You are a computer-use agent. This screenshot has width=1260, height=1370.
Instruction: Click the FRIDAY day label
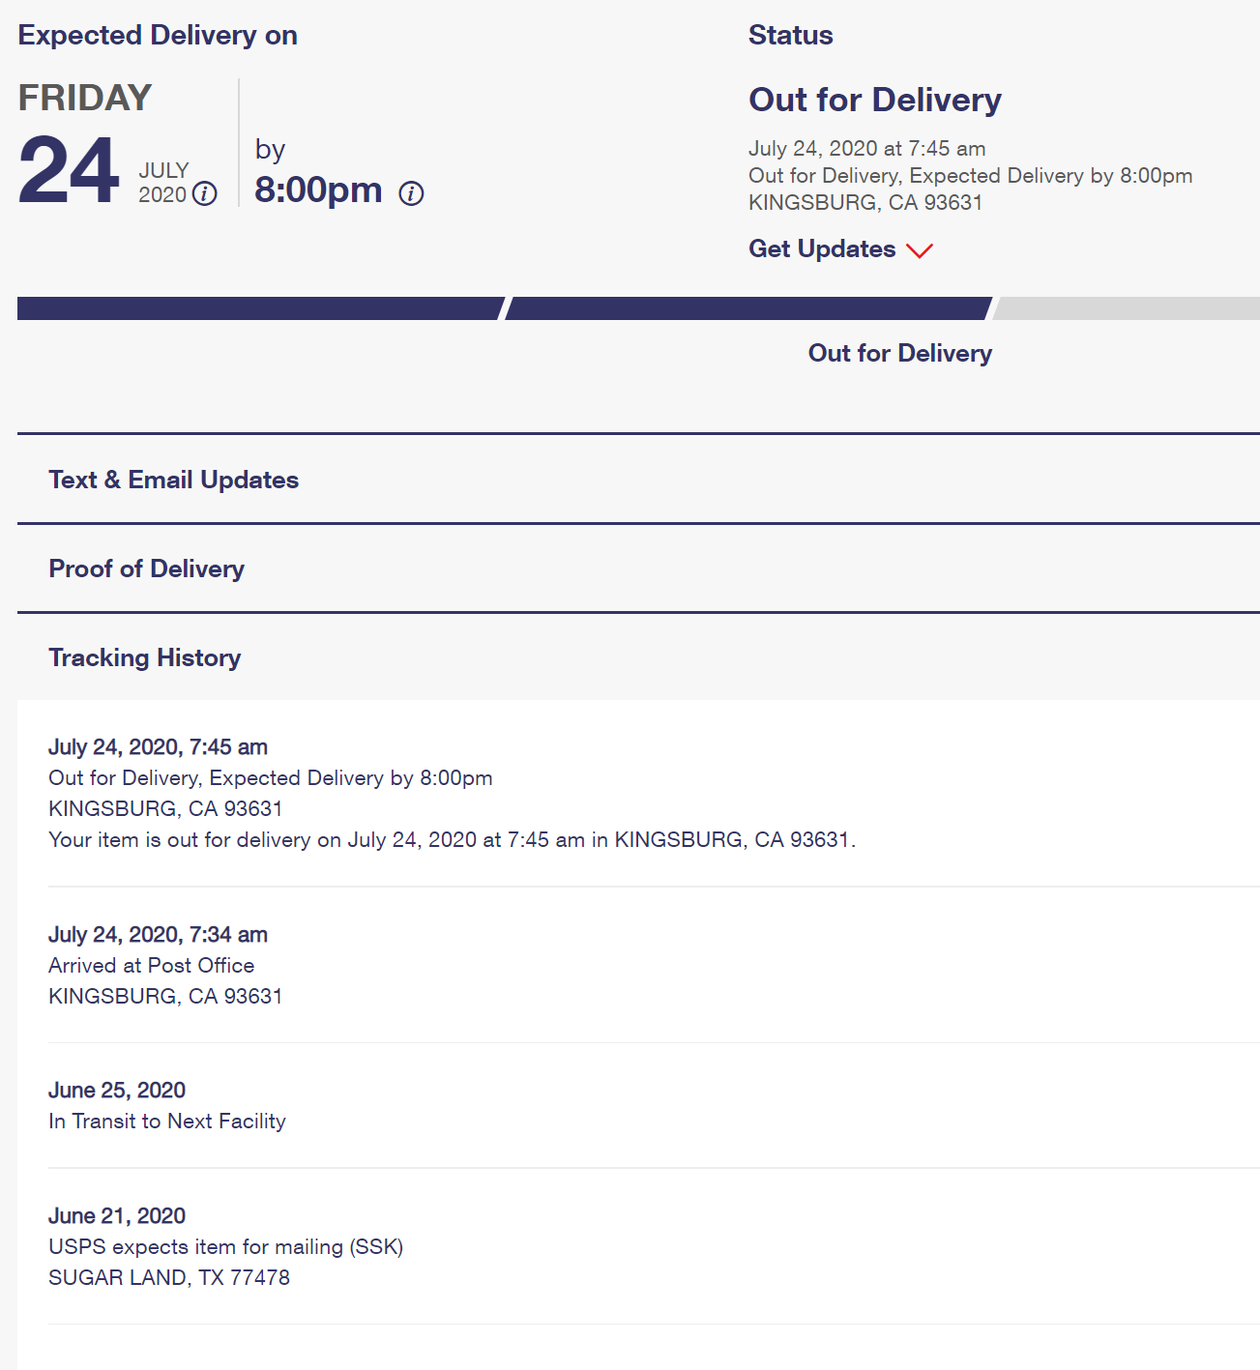[85, 98]
